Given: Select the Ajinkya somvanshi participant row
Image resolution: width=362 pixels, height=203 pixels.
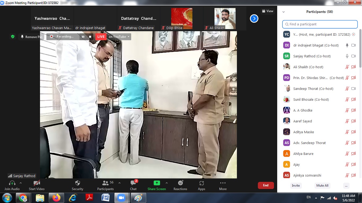Looking at the screenshot, I should (x=318, y=175).
